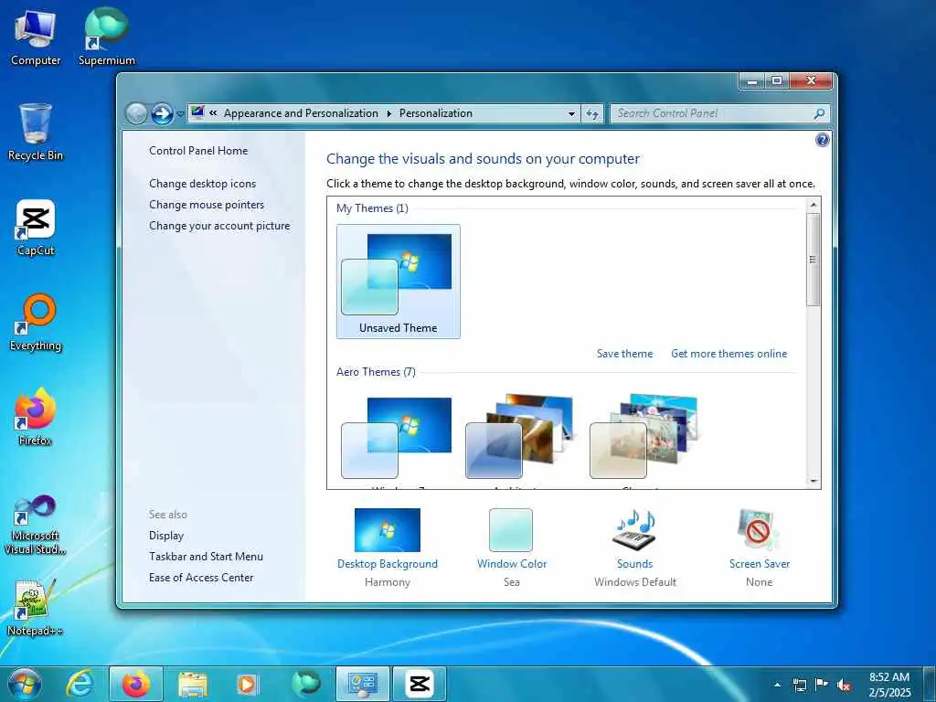
Task: Select the Everything desktop shortcut
Action: click(36, 323)
